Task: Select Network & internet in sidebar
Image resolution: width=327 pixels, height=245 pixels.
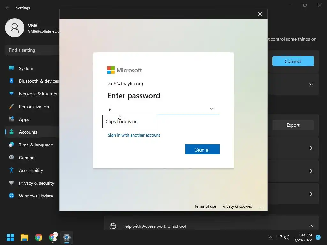Action: coord(32,94)
